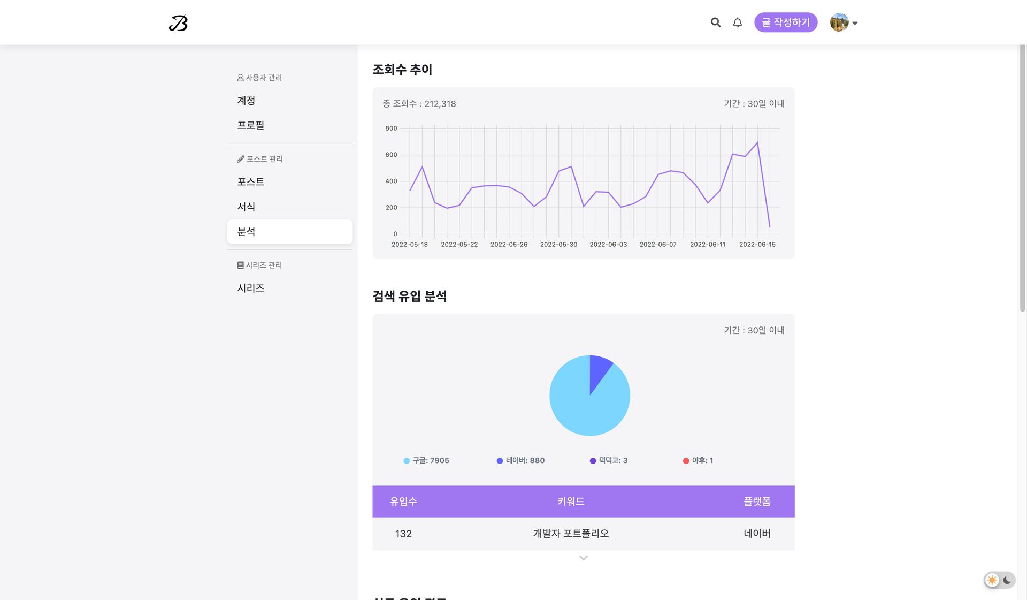Open the 계정 settings menu item
1027x600 pixels.
tap(246, 101)
